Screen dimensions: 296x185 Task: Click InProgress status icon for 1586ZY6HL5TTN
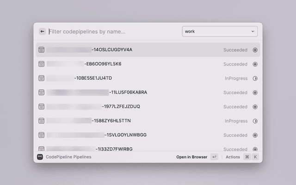pos(255,121)
